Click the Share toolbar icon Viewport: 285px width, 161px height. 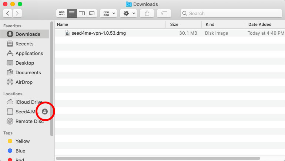click(x=147, y=13)
